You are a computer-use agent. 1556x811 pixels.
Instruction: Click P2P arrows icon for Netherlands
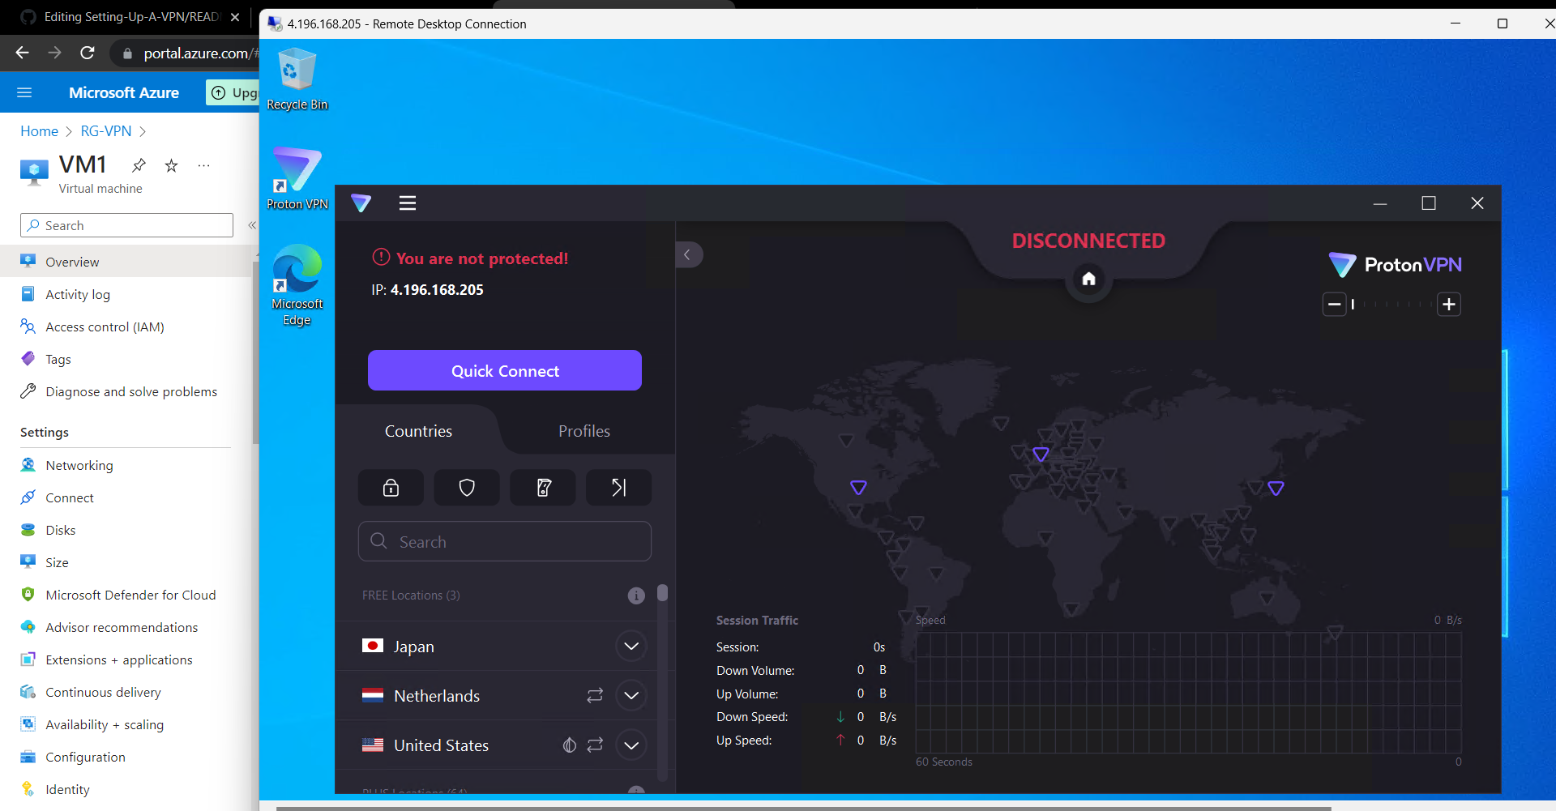coord(595,695)
